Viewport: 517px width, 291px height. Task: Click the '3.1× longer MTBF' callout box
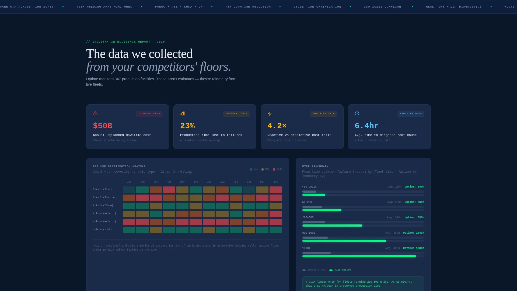(x=363, y=284)
